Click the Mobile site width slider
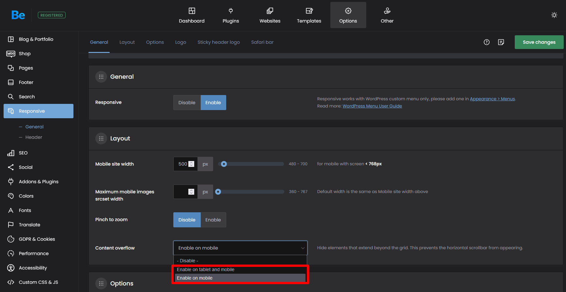Image resolution: width=566 pixels, height=292 pixels. click(x=251, y=164)
